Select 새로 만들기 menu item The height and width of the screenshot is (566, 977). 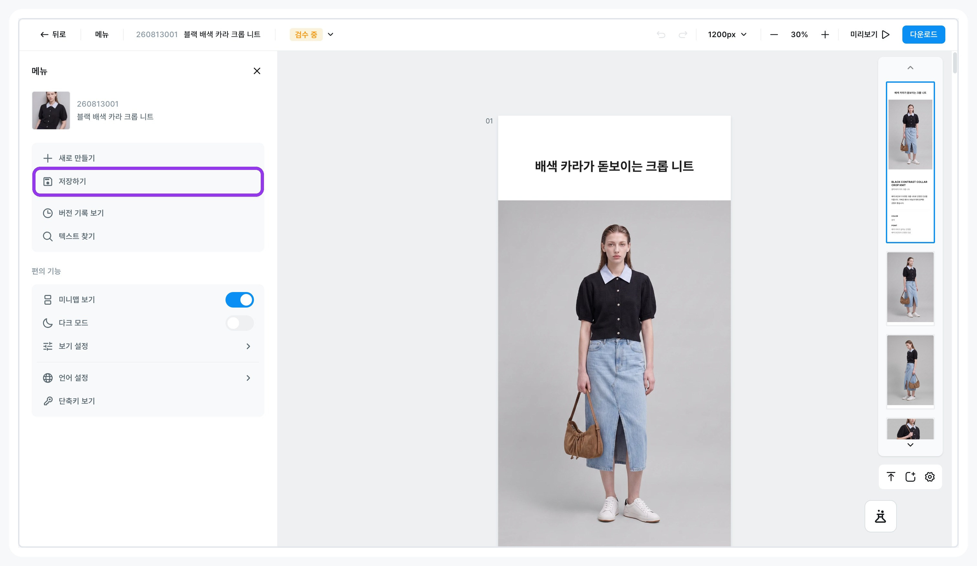(148, 158)
